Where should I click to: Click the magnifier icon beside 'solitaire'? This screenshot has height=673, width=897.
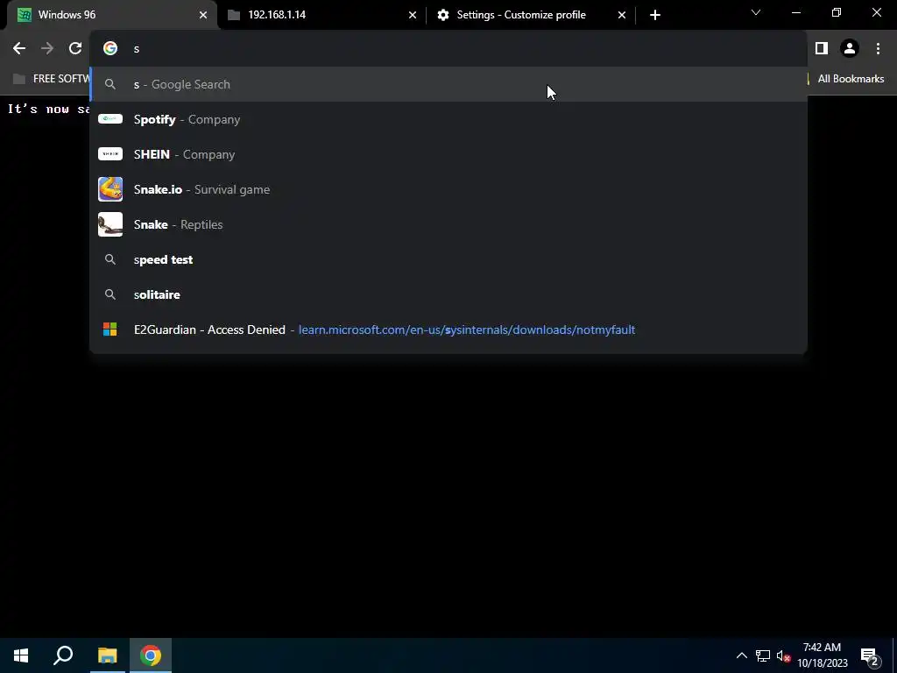pos(110,294)
